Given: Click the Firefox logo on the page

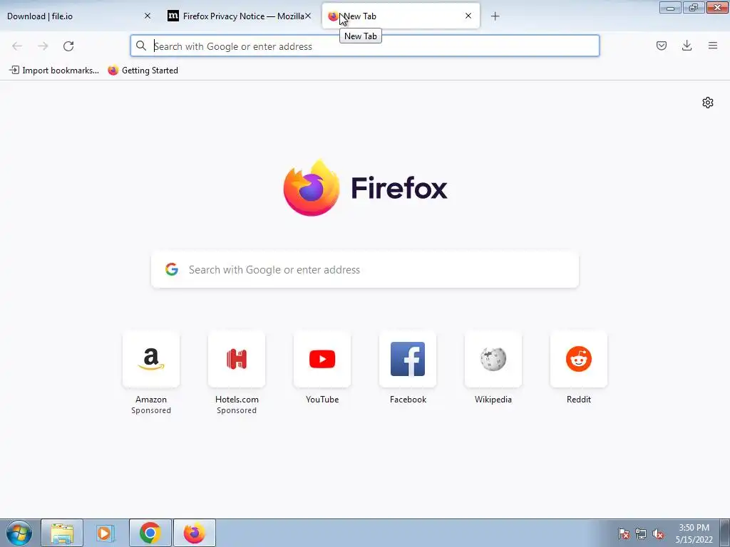Looking at the screenshot, I should click(x=312, y=188).
